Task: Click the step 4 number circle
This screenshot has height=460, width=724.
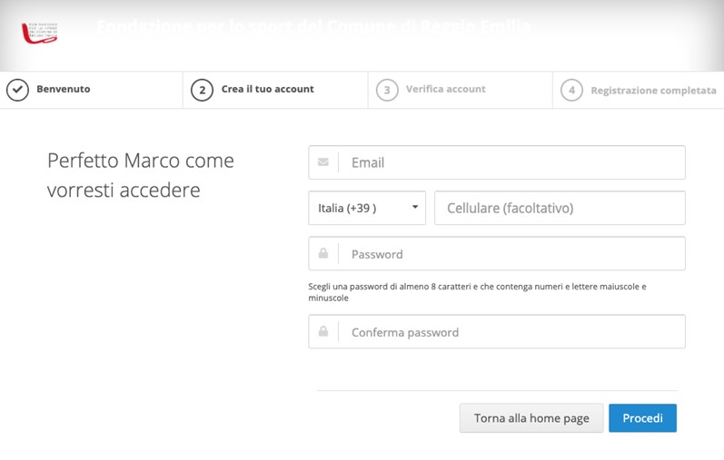Action: point(571,91)
